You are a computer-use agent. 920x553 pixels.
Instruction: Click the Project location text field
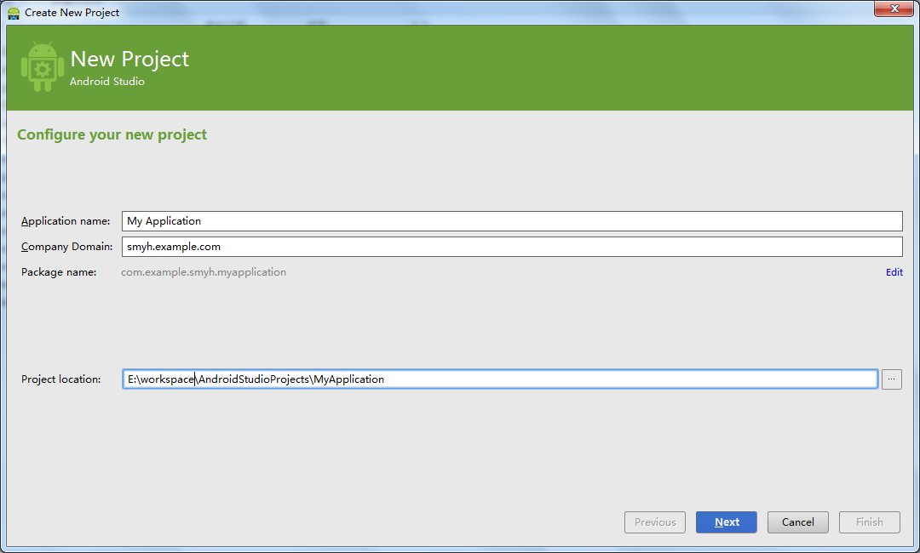pyautogui.click(x=500, y=379)
